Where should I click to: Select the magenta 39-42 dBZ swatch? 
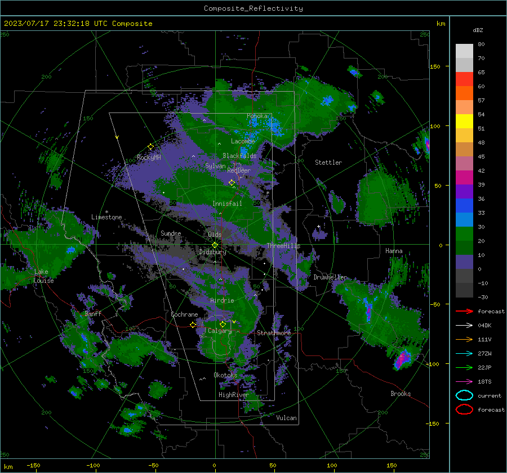click(x=464, y=178)
